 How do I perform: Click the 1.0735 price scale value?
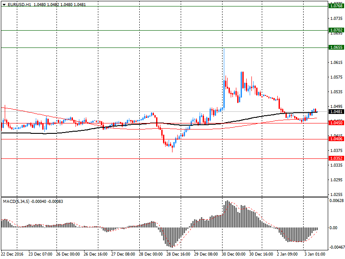[336, 18]
